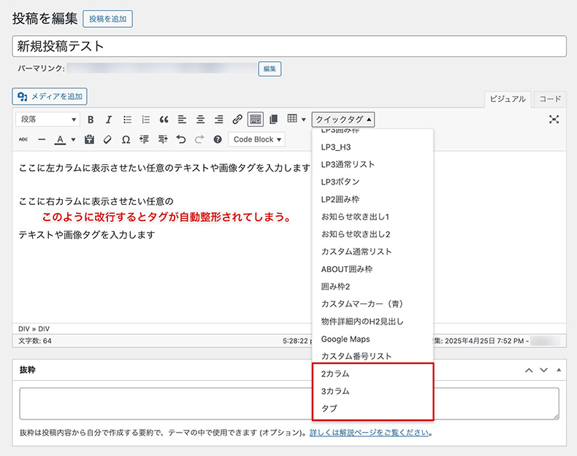Viewport: 577px width, 456px height.
Task: Select 2カラム from the quicktag menu
Action: click(335, 374)
